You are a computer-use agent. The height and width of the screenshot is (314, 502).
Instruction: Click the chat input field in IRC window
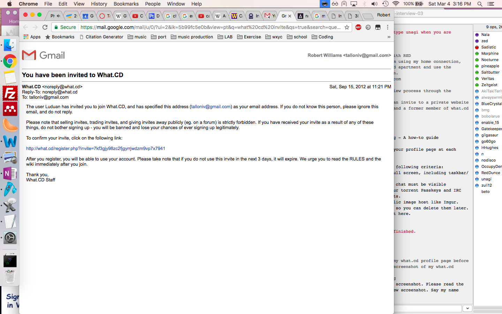point(428,308)
